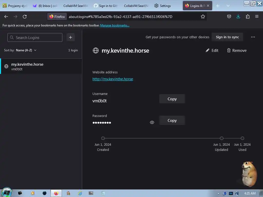Image resolution: width=263 pixels, height=197 pixels.
Task: Focus the Search Logins field
Action: click(x=35, y=37)
